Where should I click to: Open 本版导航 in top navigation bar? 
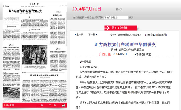(x=89, y=17)
